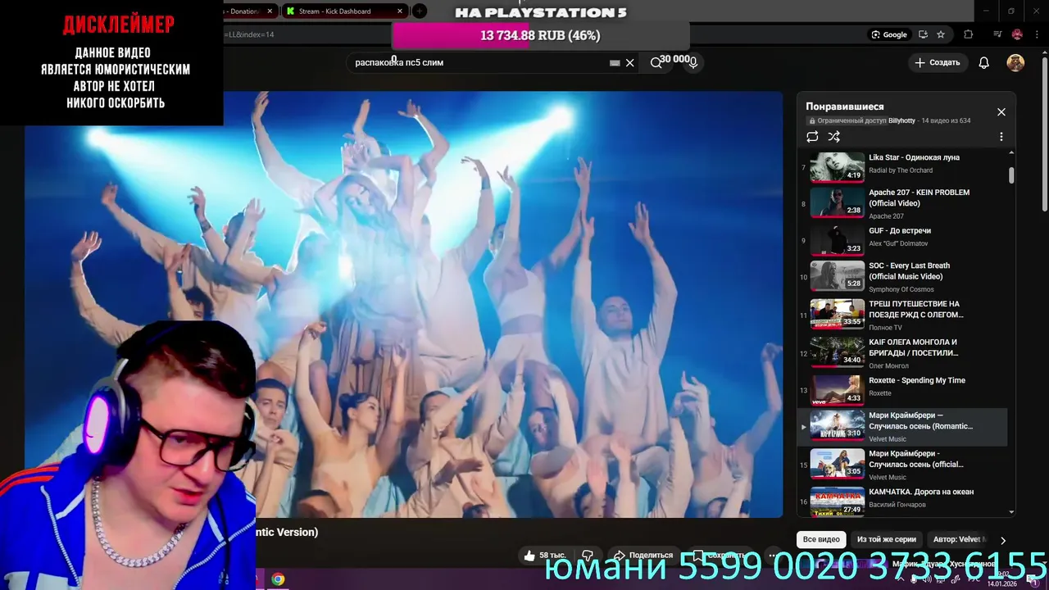Click the Billyhotty playlist owner link
The height and width of the screenshot is (590, 1049).
click(x=901, y=120)
